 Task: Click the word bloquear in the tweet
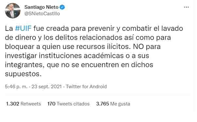(23, 47)
